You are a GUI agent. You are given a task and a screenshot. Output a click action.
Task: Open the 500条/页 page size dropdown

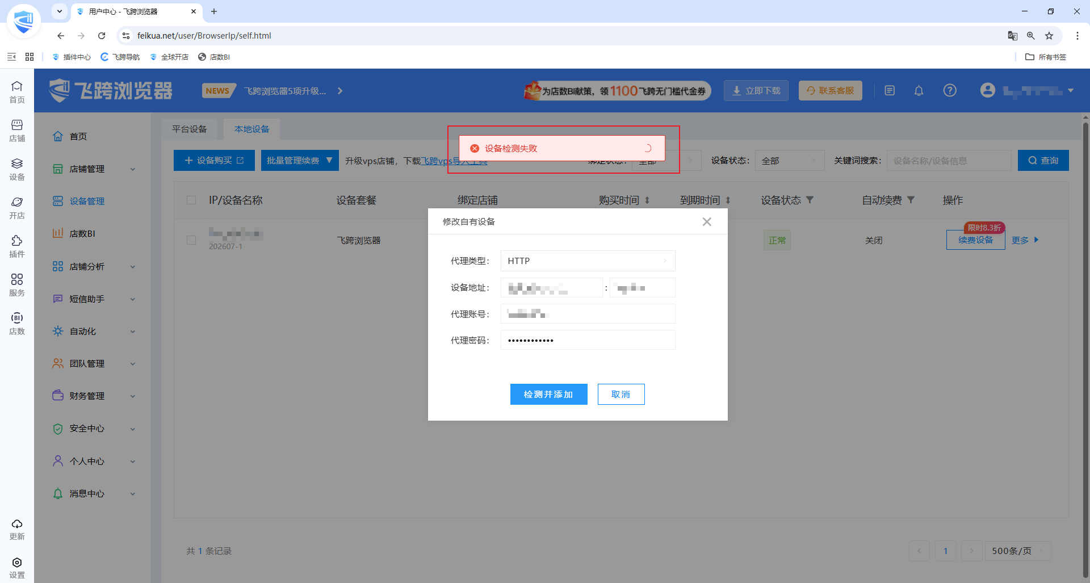pyautogui.click(x=1018, y=551)
